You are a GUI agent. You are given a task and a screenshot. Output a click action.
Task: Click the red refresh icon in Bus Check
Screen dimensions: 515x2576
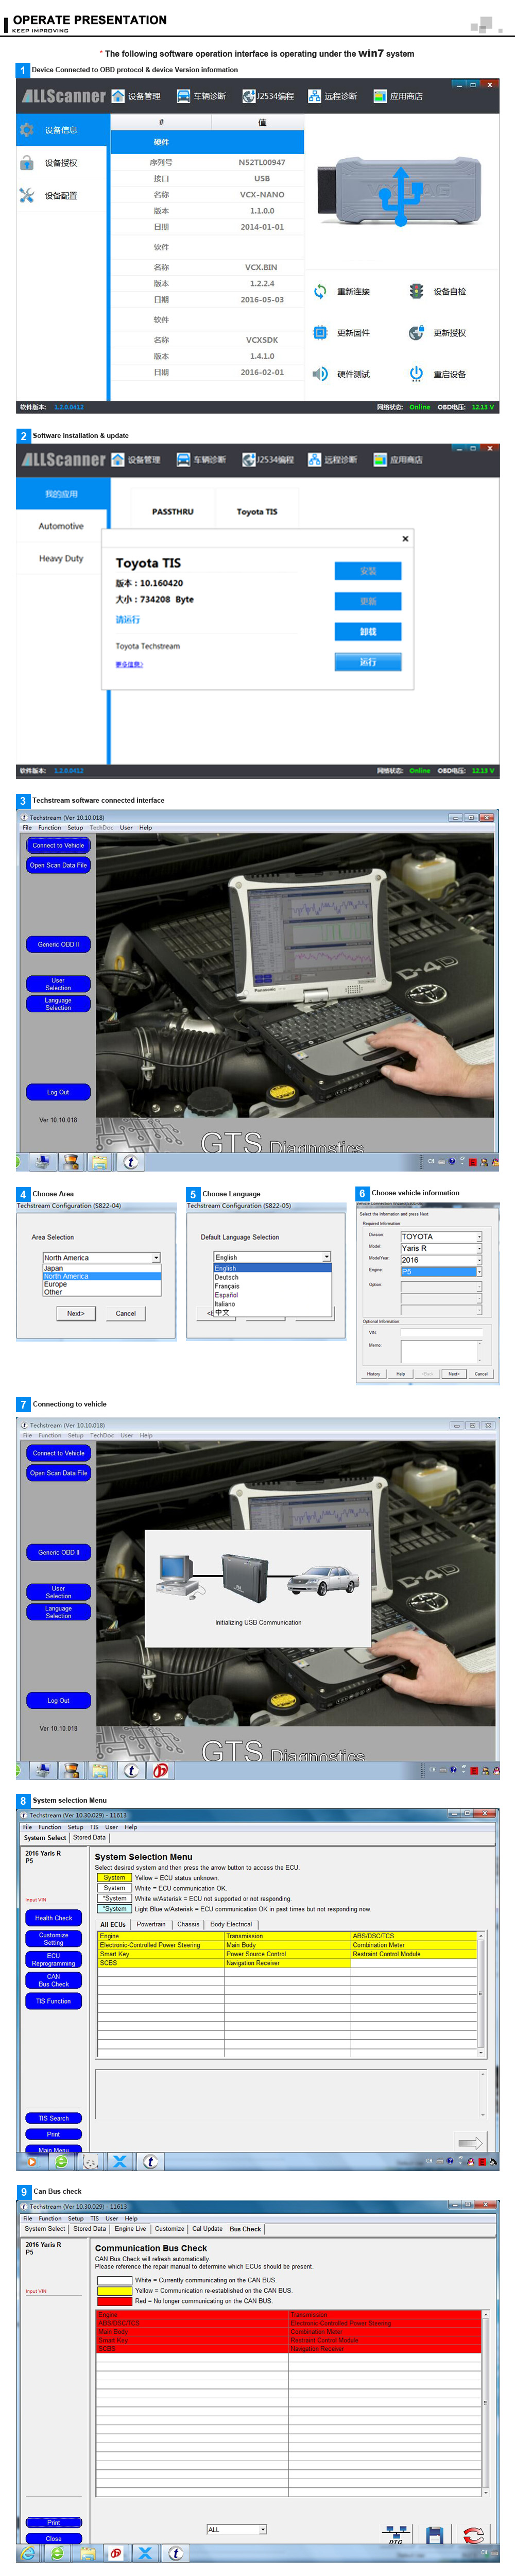coord(474,2534)
